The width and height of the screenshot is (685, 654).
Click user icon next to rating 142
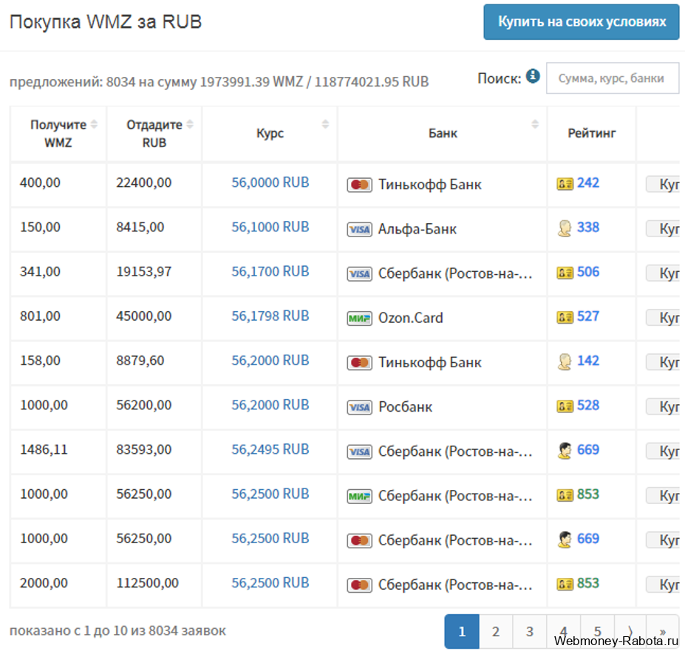(565, 361)
